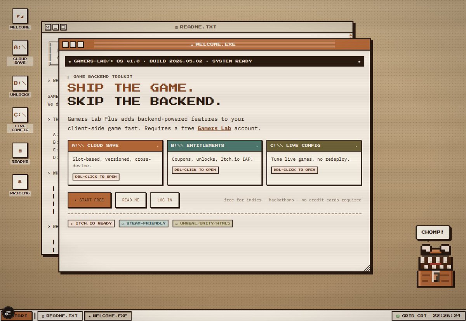Select the C:\\ LIVE CONFIG card header
The width and height of the screenshot is (466, 321).
click(x=314, y=146)
